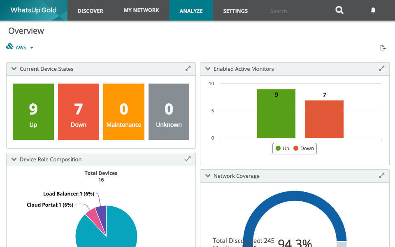Toggle the Up series in chart legend
Image resolution: width=395 pixels, height=247 pixels.
pyautogui.click(x=282, y=149)
